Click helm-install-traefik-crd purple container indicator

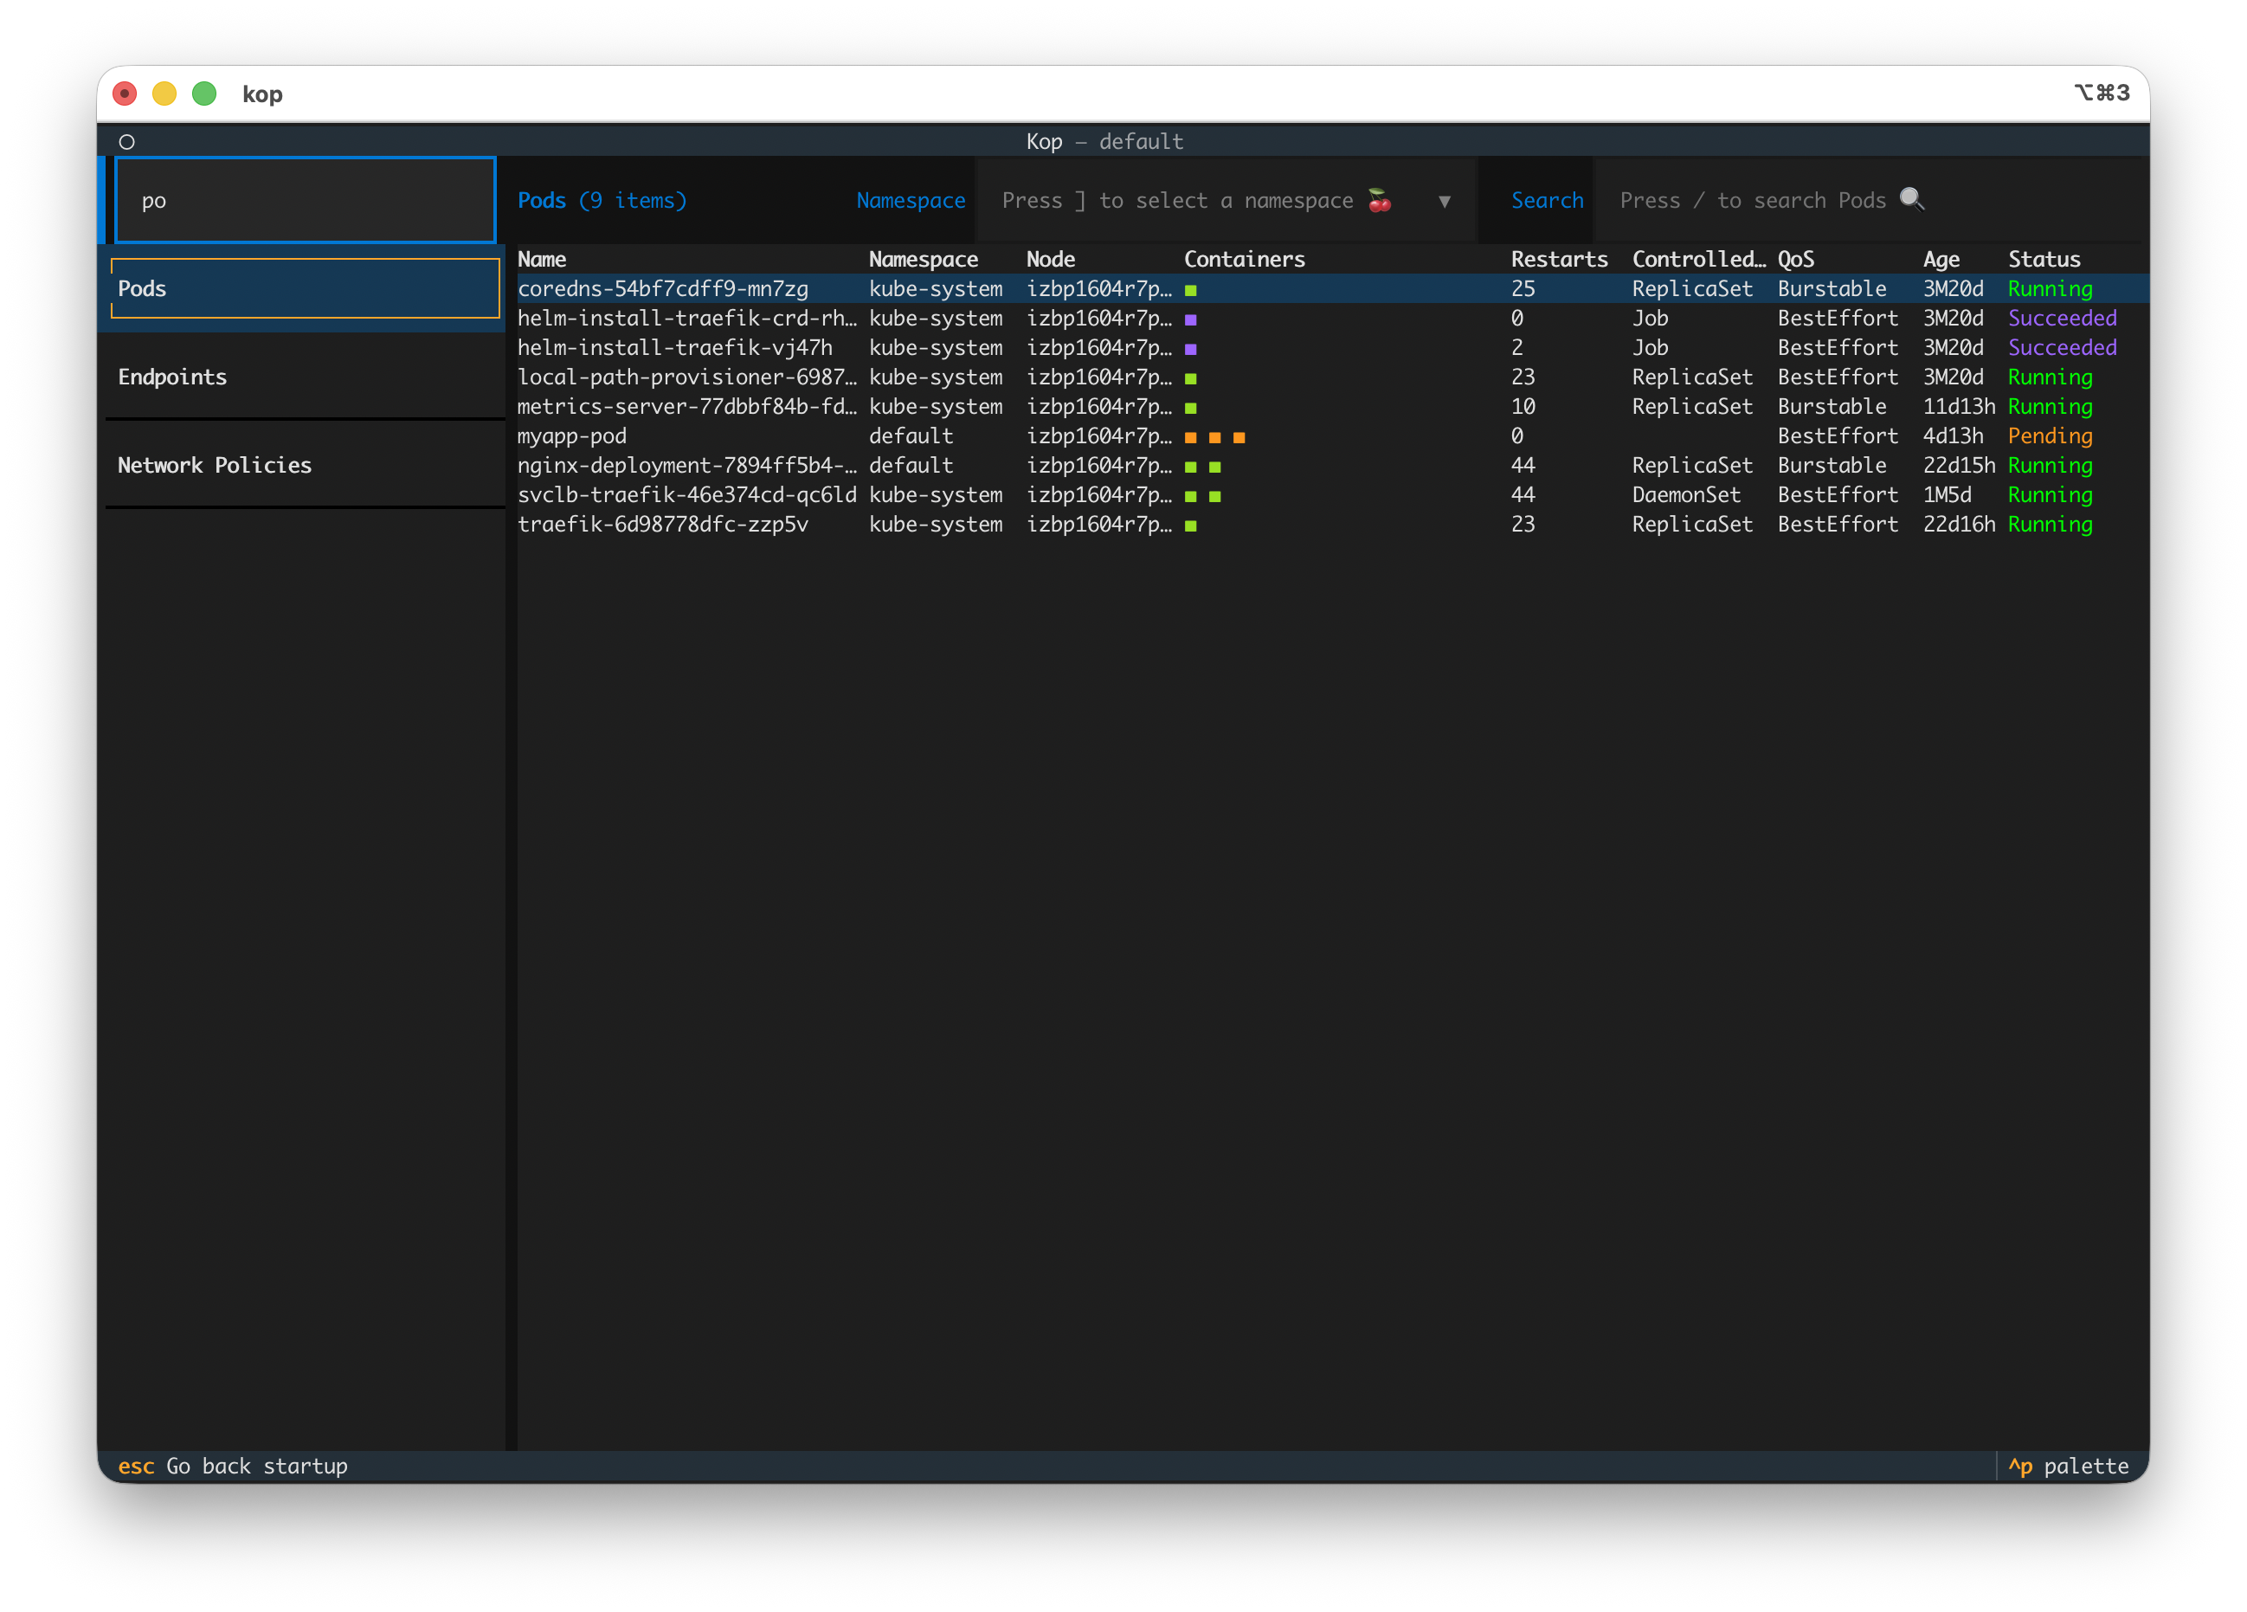[1191, 320]
